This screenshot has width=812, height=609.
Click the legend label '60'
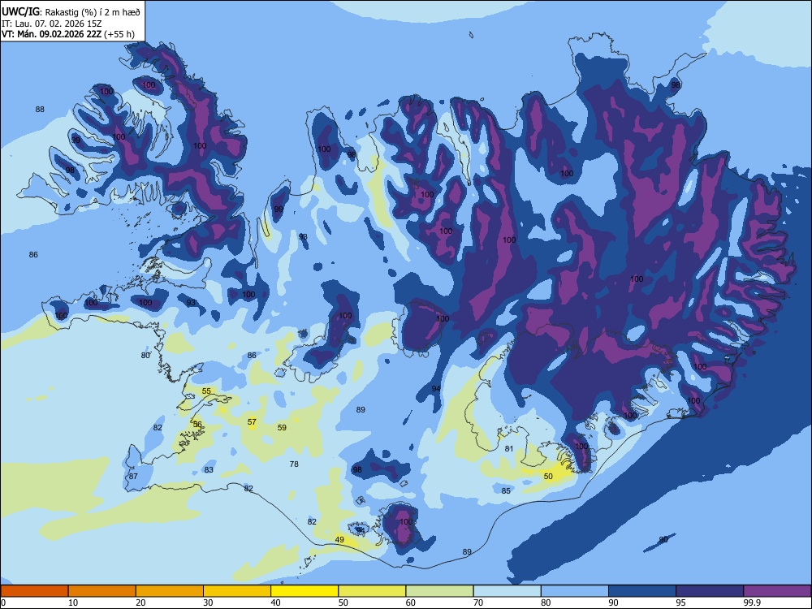(x=411, y=603)
